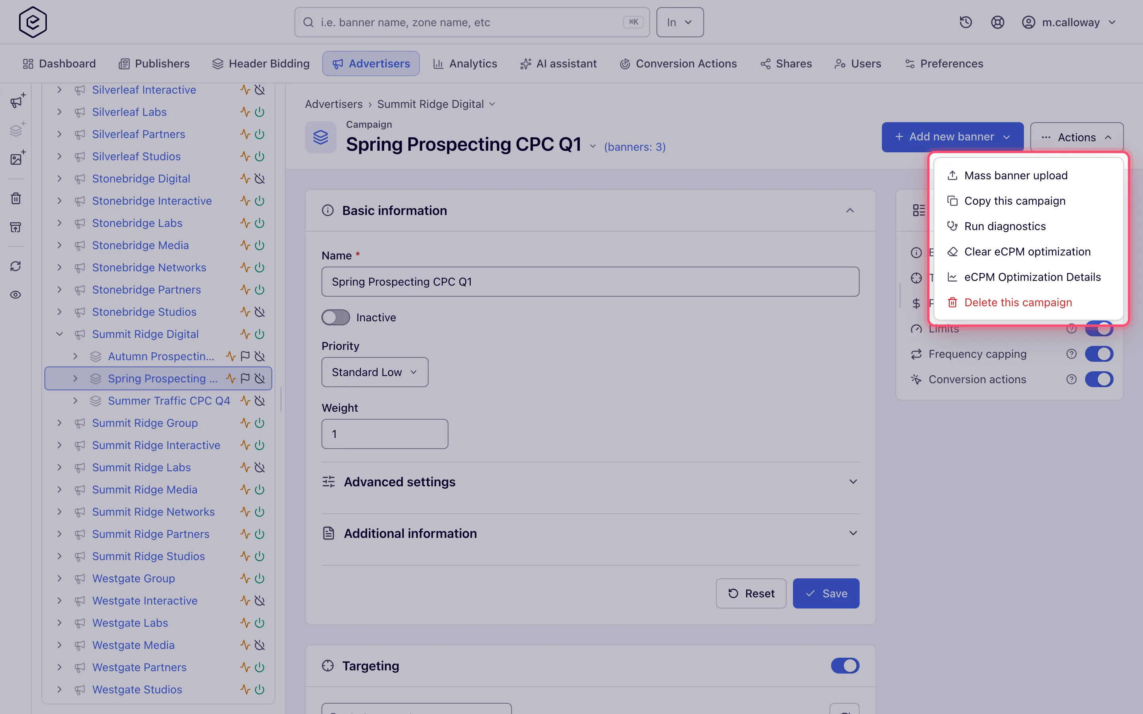
Task: Click the archive icon in left sidebar
Action: 15,228
